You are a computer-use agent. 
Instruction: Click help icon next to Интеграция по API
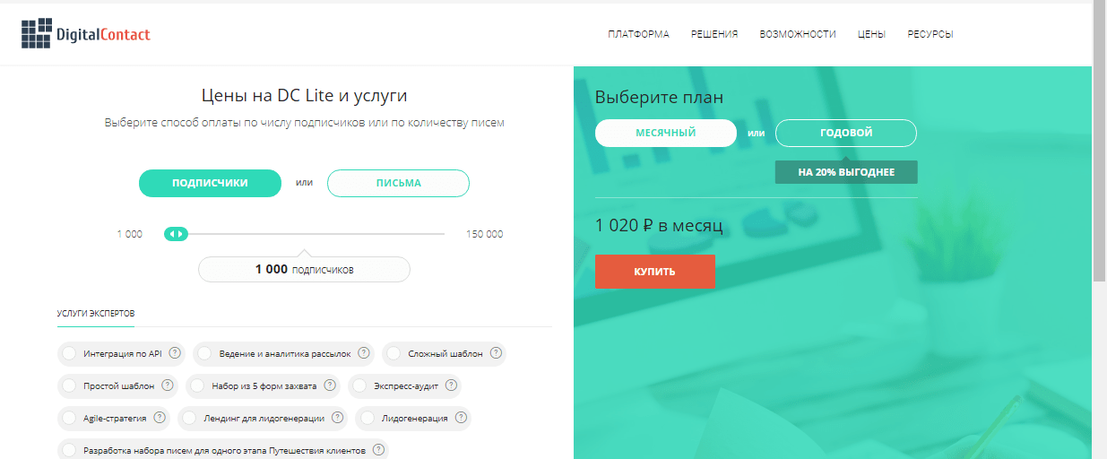pos(175,353)
